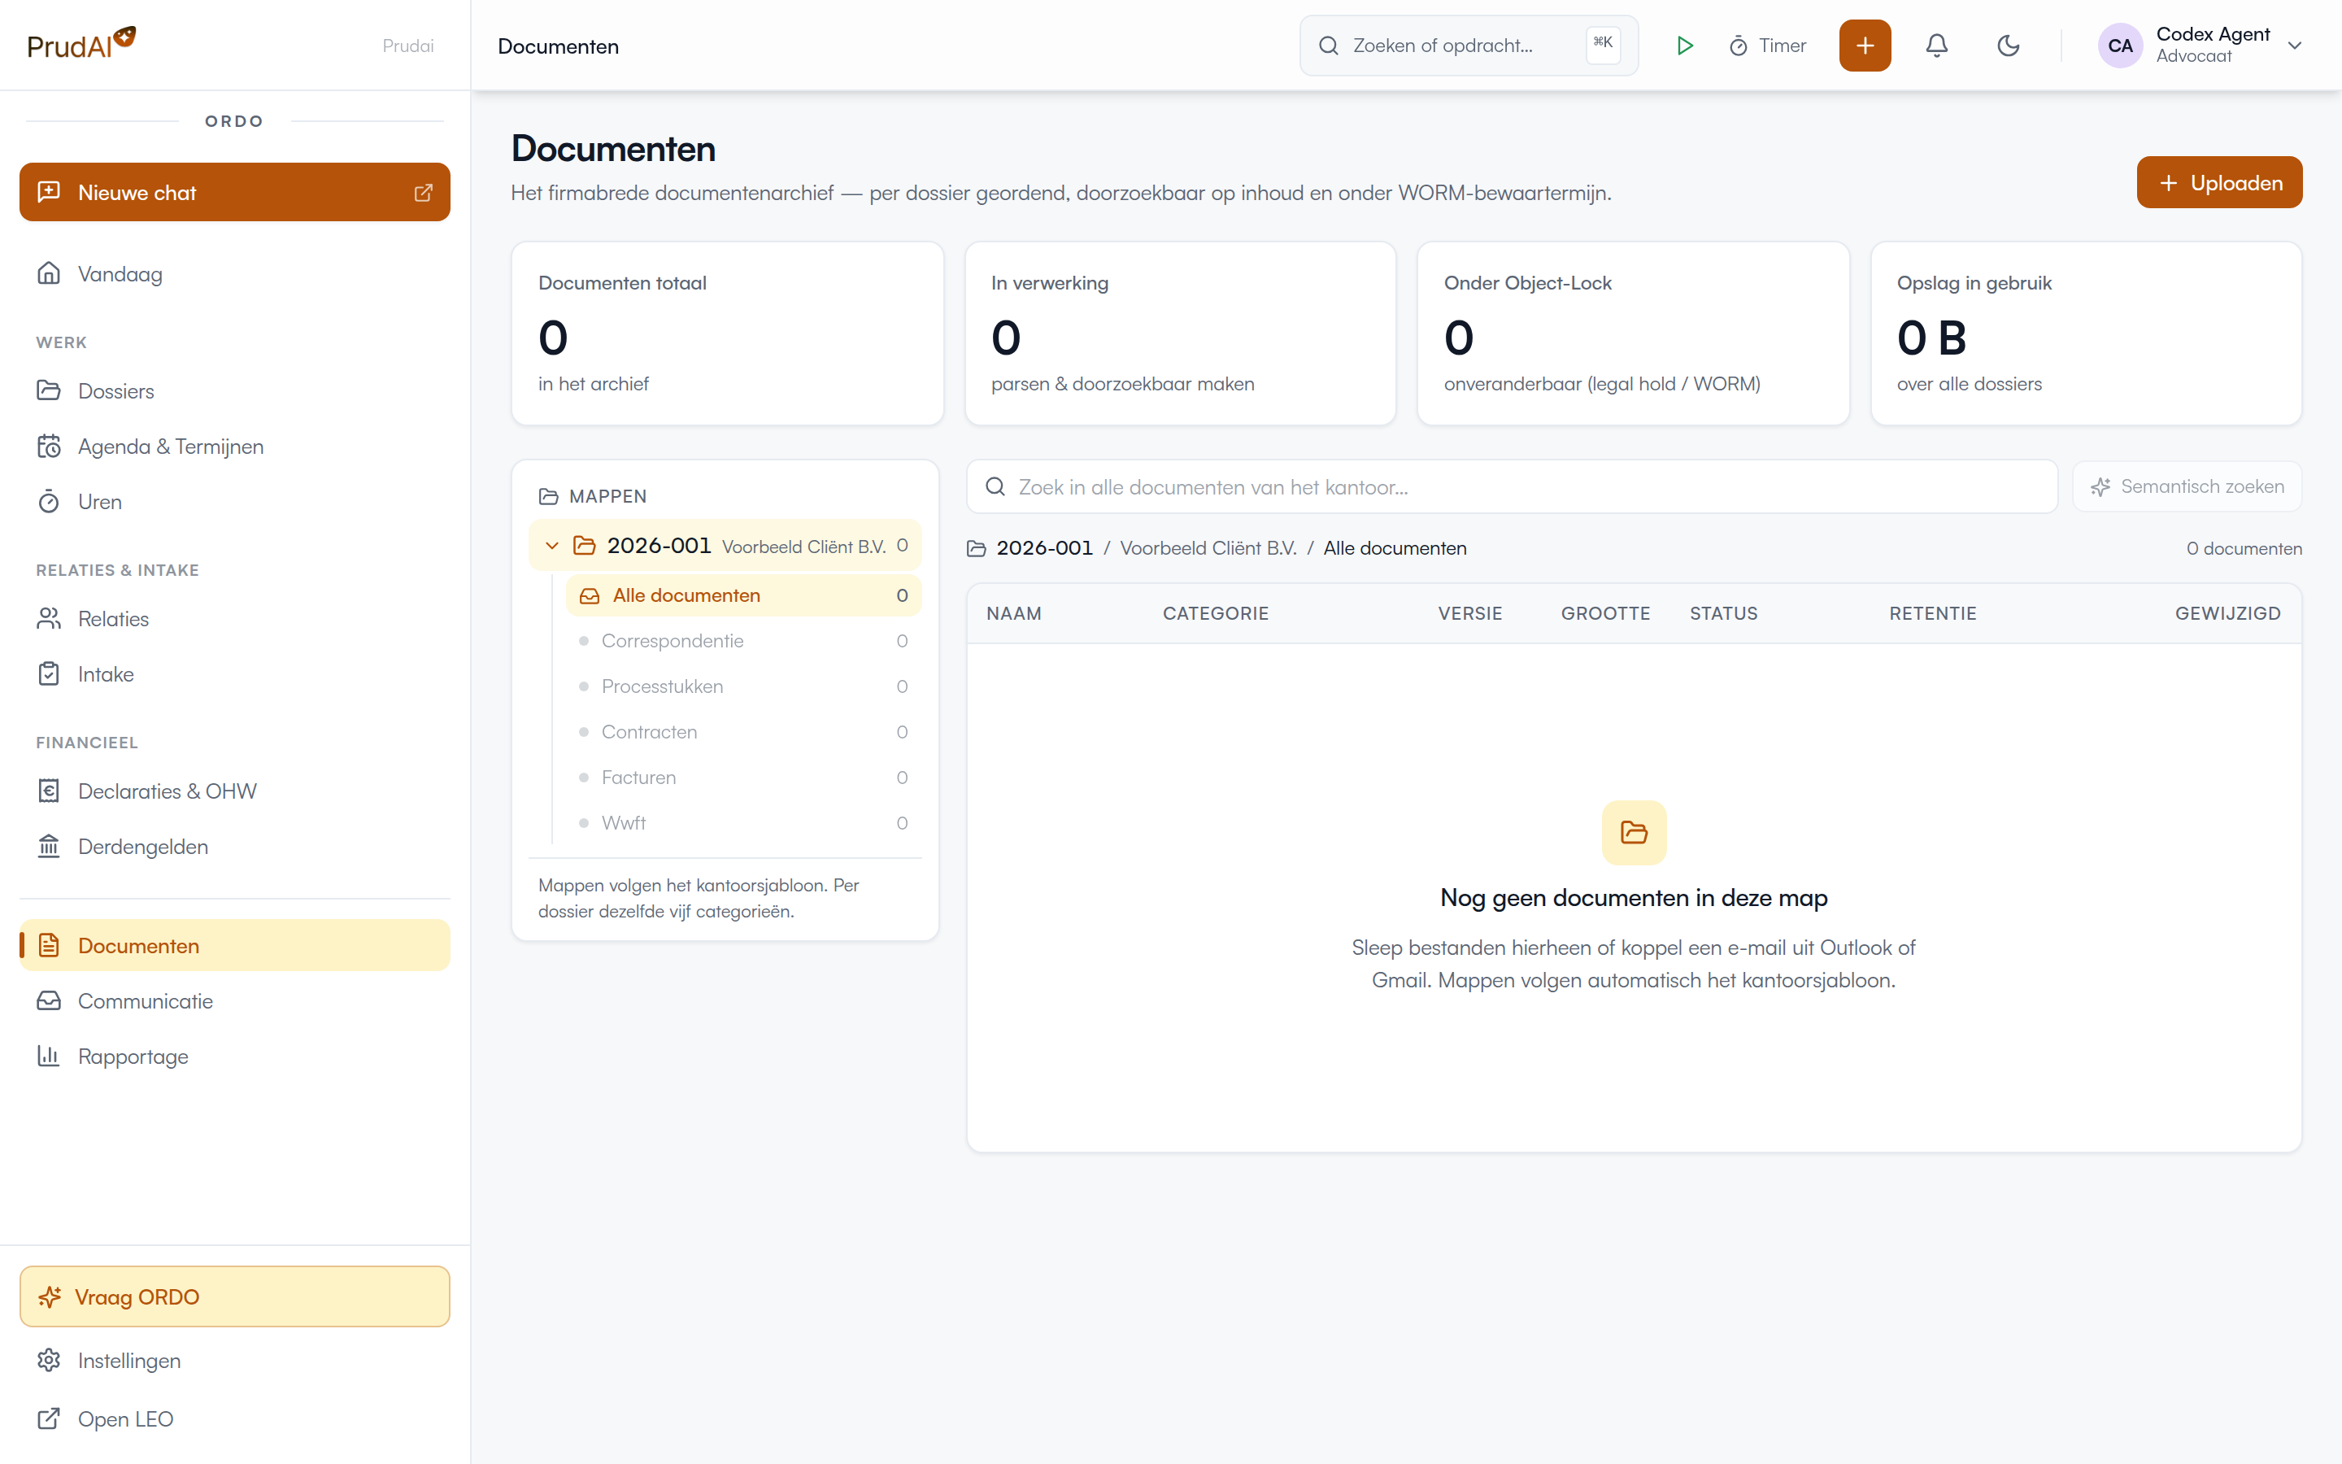Screen dimensions: 2342x1464
Task: Click the Opslag in gebruik card
Action: [x=2086, y=333]
